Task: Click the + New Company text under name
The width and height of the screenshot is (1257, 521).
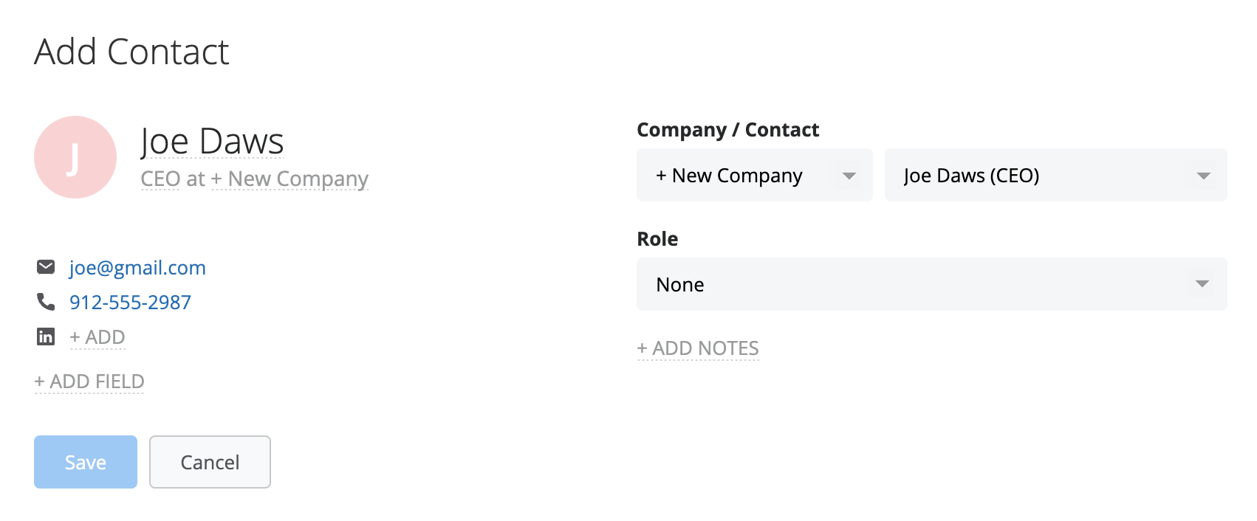Action: [x=290, y=179]
